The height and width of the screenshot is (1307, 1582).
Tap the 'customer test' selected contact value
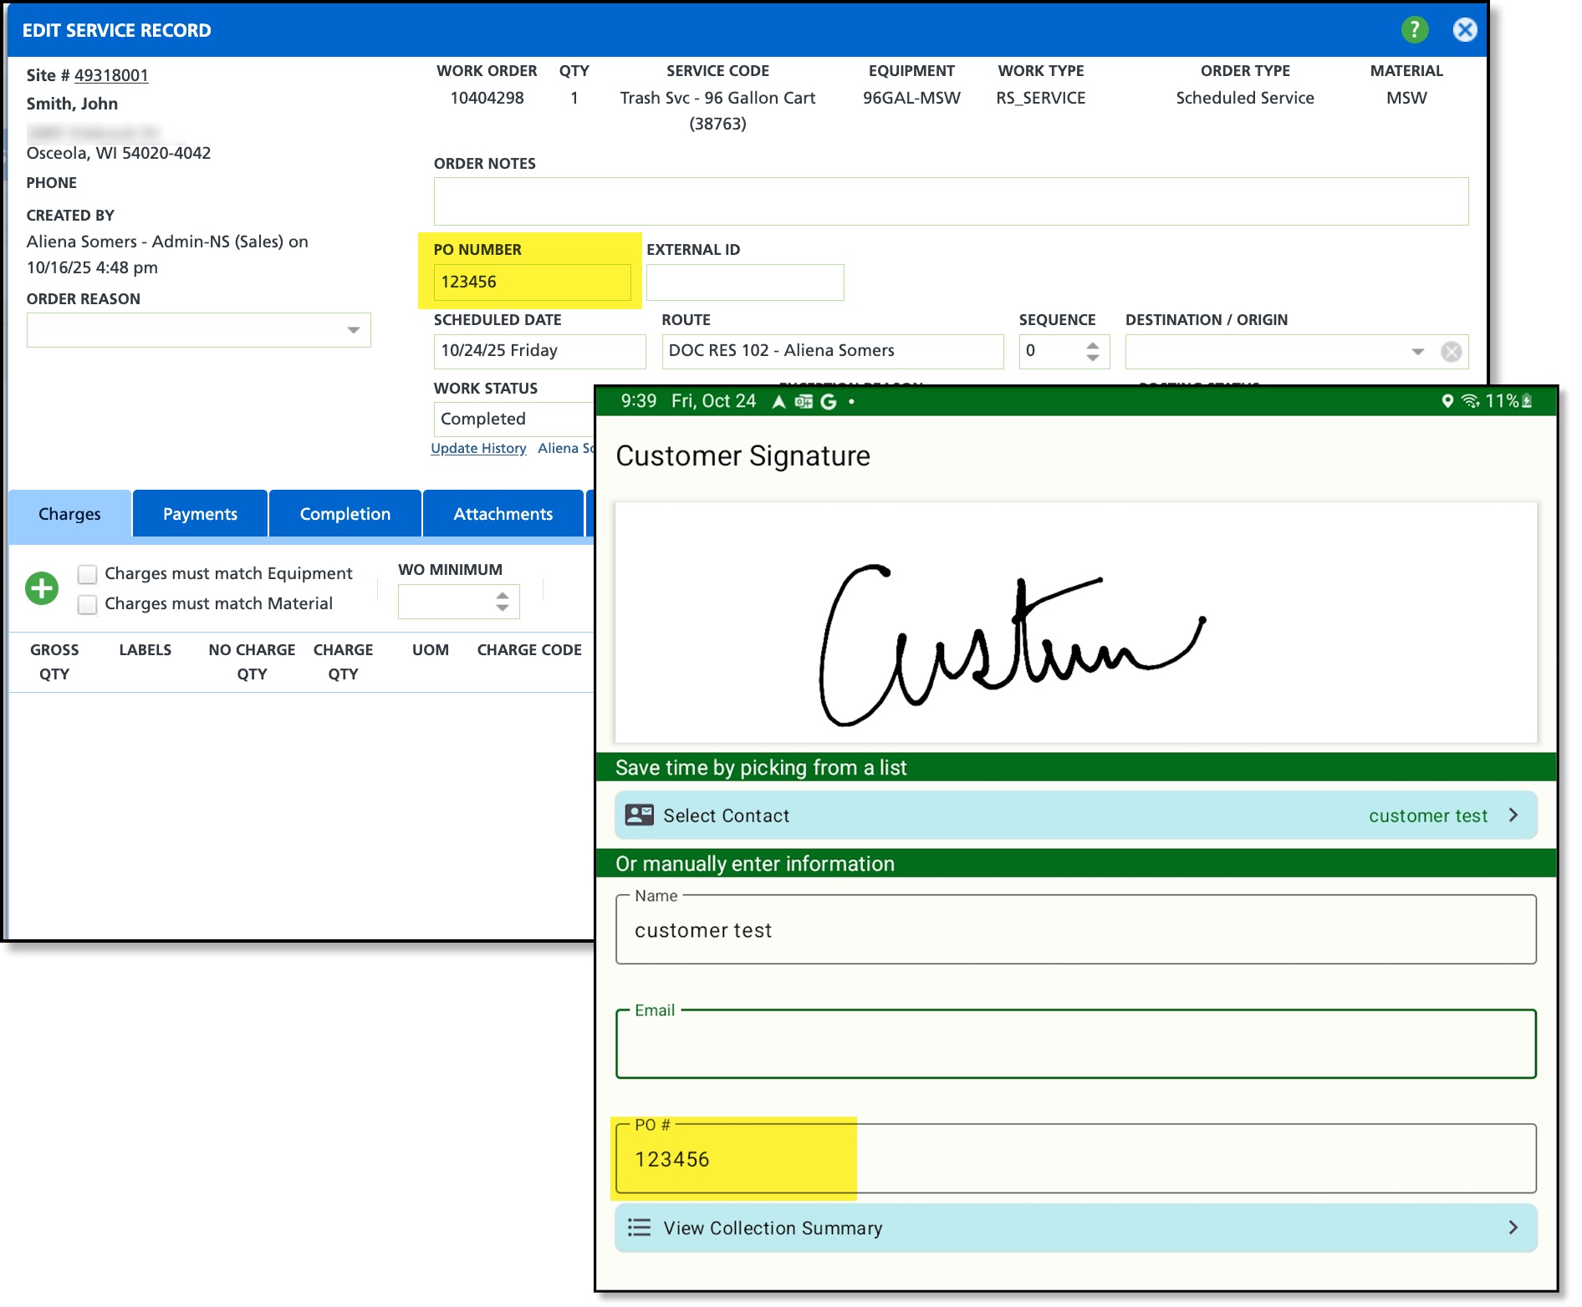click(1428, 816)
